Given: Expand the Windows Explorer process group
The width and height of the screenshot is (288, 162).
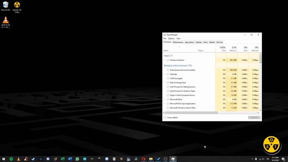Looking at the screenshot, I should coord(164,60).
